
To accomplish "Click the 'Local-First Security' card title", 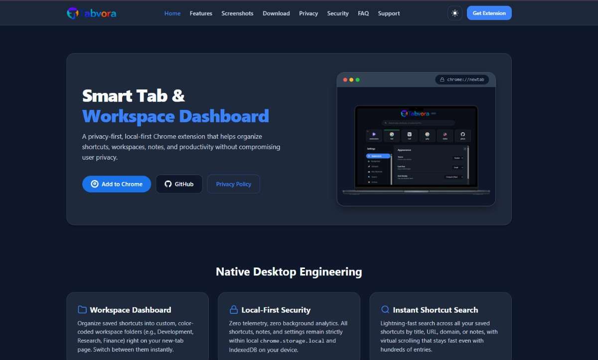I will pyautogui.click(x=276, y=310).
